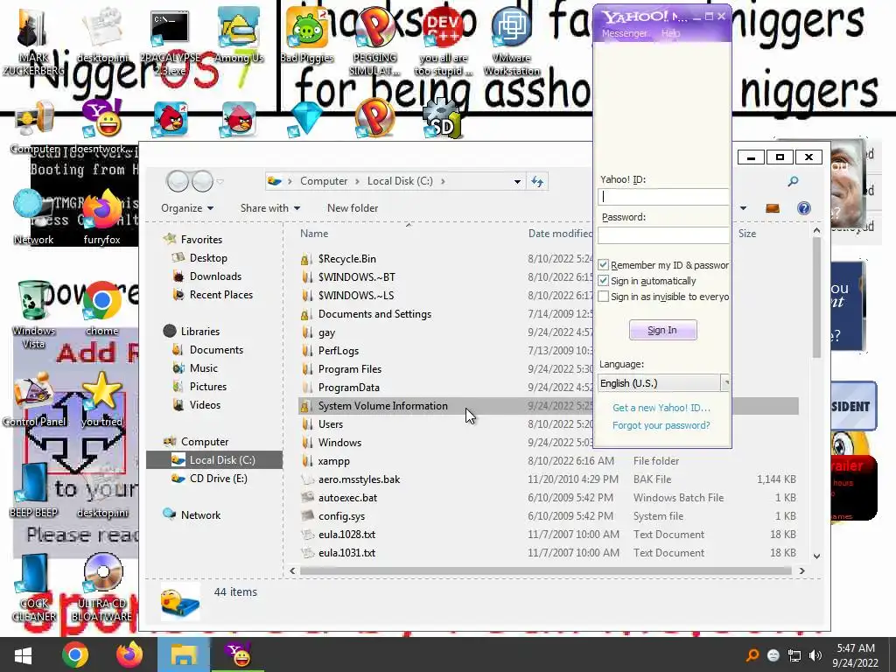Switch to File Explorer on the taskbar
The image size is (896, 672).
click(184, 654)
